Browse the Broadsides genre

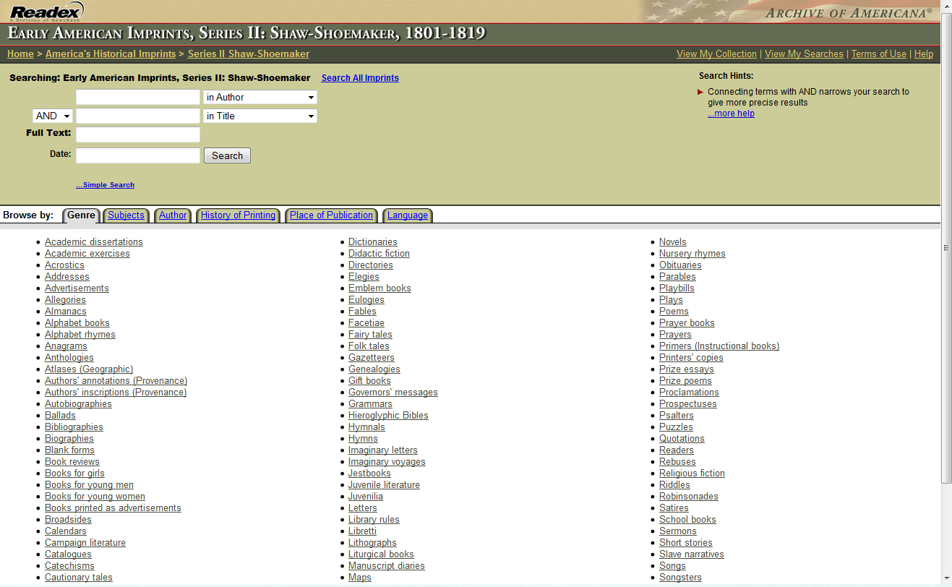(x=68, y=520)
